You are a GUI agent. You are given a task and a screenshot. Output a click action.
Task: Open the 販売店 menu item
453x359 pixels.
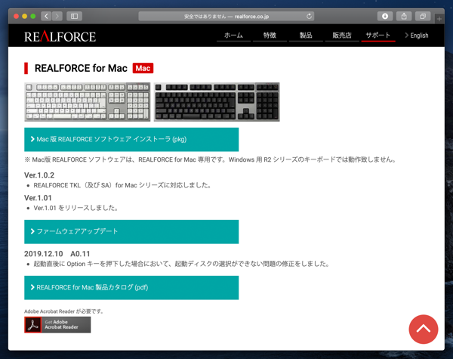click(342, 36)
